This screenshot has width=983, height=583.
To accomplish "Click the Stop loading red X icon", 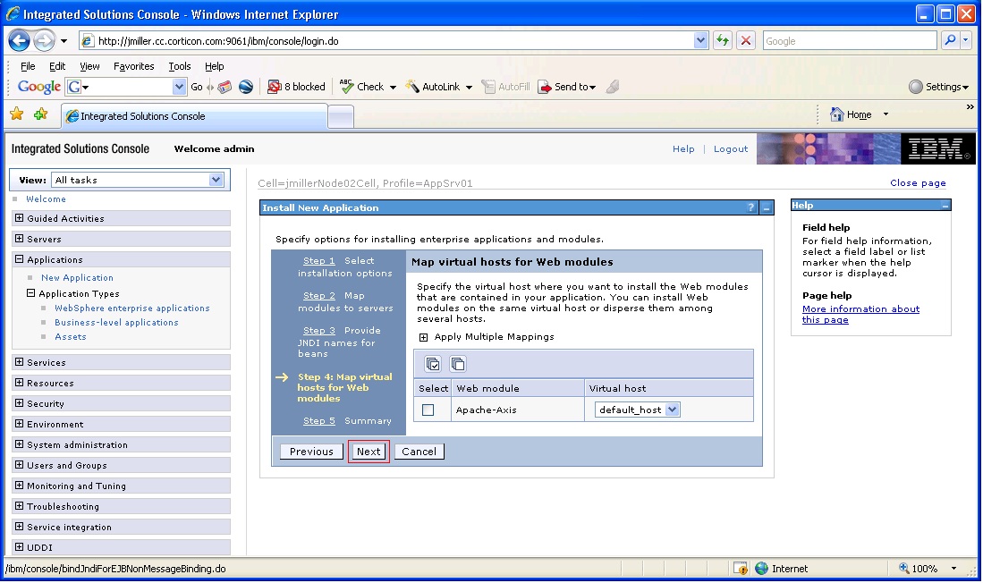I will pyautogui.click(x=745, y=41).
